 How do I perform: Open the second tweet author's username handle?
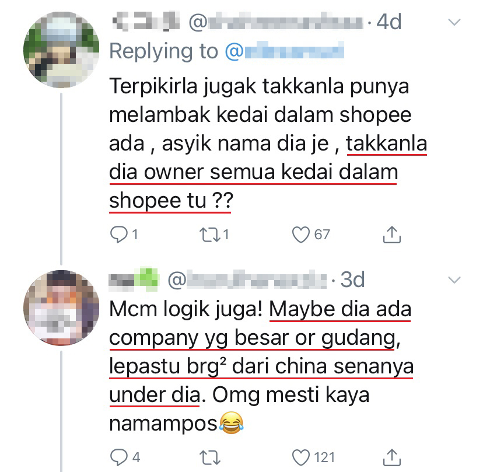246,280
